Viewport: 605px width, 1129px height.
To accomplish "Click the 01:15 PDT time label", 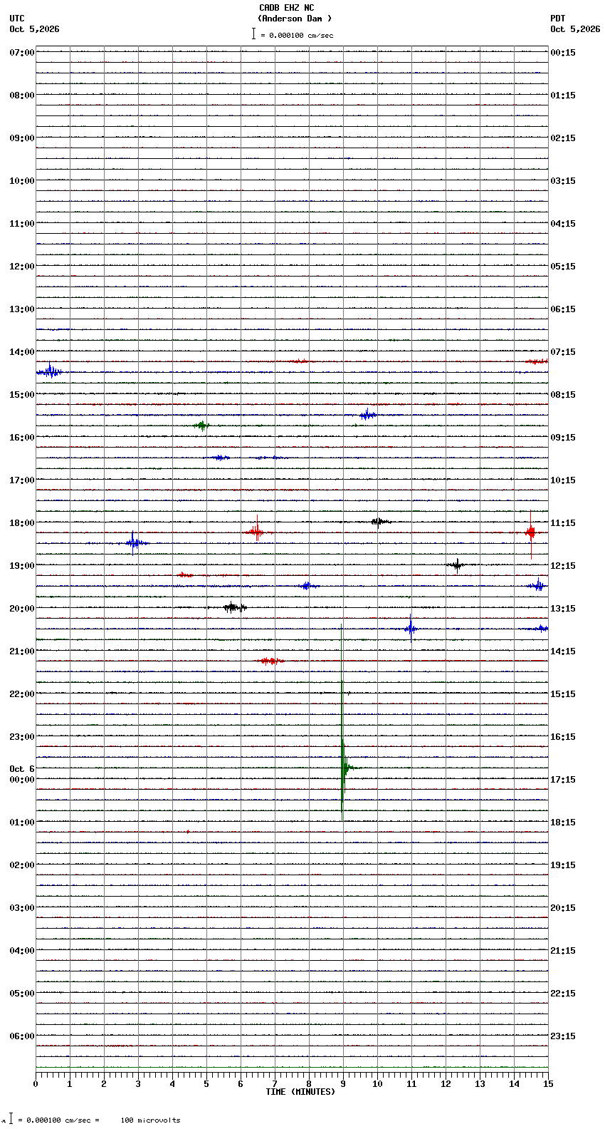I will point(563,96).
